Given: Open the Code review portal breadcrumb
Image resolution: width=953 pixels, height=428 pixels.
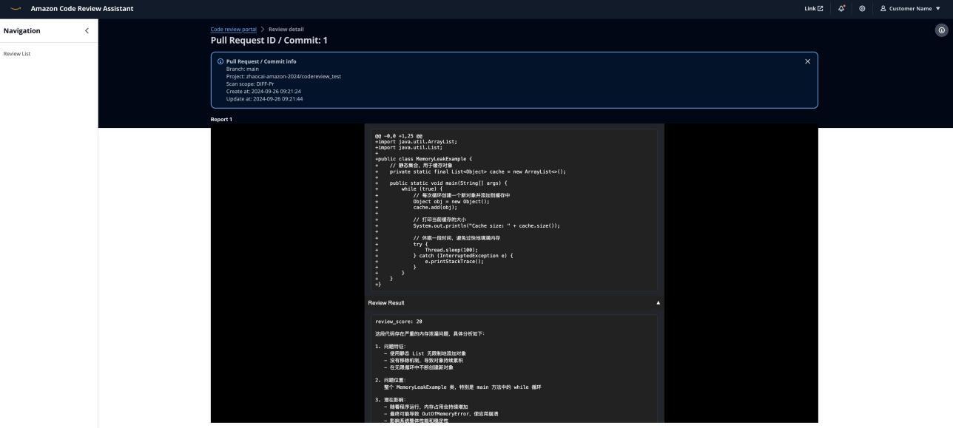Looking at the screenshot, I should click(x=233, y=30).
